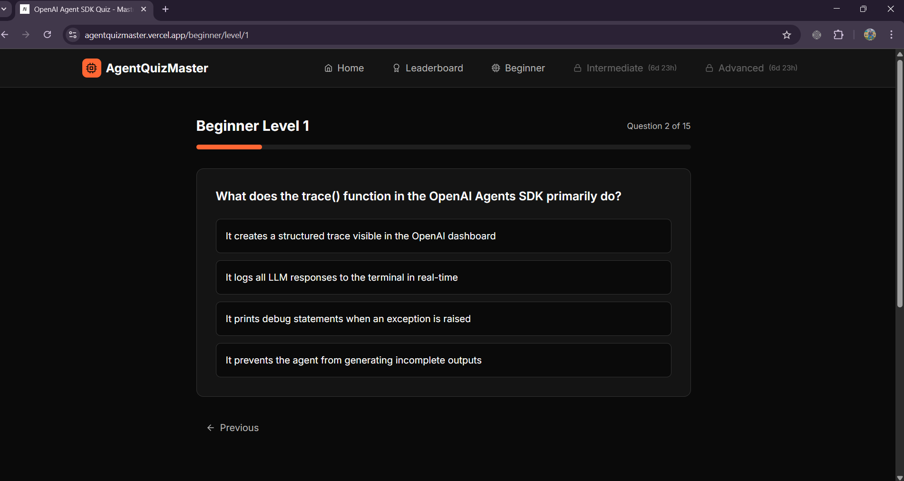The height and width of the screenshot is (481, 904).
Task: Click the browser back arrow
Action: pyautogui.click(x=5, y=35)
